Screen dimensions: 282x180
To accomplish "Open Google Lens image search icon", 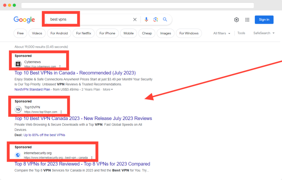I will 155,19.
